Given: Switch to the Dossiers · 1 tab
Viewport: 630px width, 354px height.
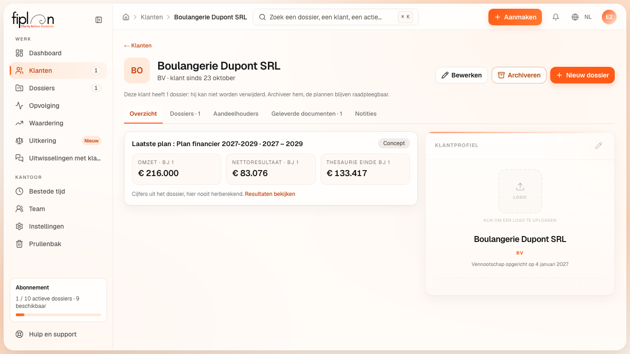Looking at the screenshot, I should pyautogui.click(x=185, y=114).
